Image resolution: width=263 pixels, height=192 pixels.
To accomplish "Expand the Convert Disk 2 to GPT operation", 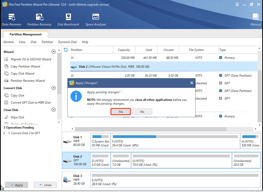I will point(4,133).
